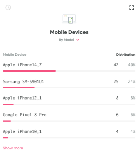Screen dimensions: 140x154
Task: Select the Google Pixel 8 Pro row
Action: (x=69, y=117)
